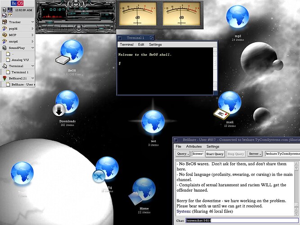Click the Deskbar clock reading 12:02:09 AM
300x225 pixels.
pos(23,10)
